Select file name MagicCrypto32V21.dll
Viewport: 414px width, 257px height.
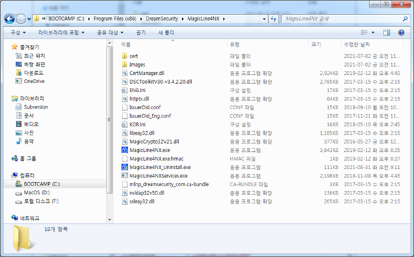click(154, 142)
